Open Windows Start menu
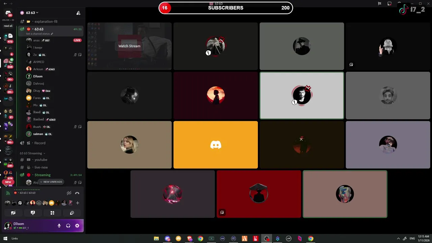 pos(5,239)
